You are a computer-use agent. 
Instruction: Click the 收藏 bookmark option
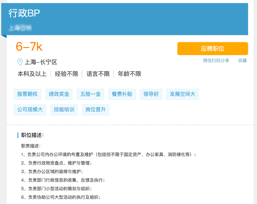pos(242,61)
